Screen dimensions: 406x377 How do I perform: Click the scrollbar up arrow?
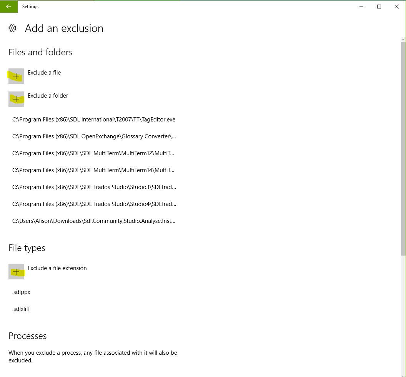click(403, 40)
